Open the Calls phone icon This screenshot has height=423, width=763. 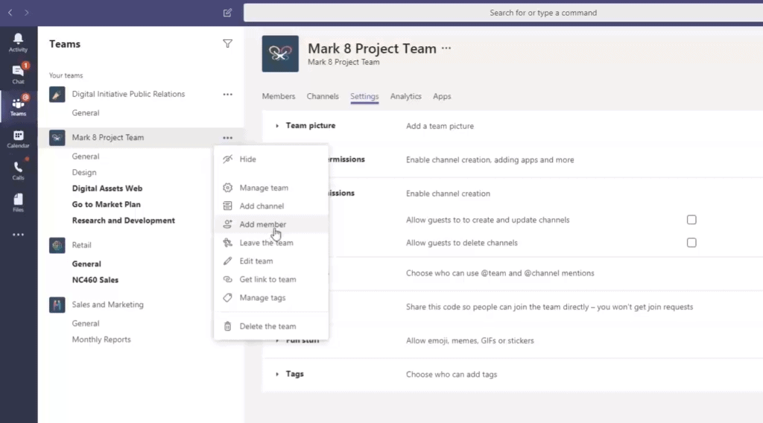[x=18, y=171]
